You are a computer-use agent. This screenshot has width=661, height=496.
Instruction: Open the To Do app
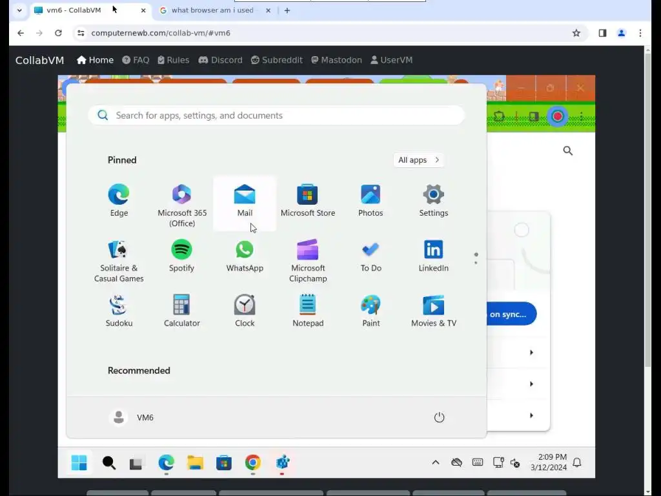pos(371,256)
